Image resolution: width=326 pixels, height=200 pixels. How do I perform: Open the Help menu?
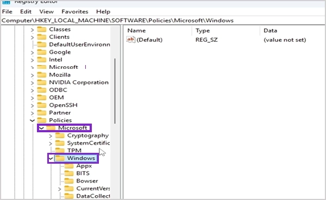tap(103, 11)
